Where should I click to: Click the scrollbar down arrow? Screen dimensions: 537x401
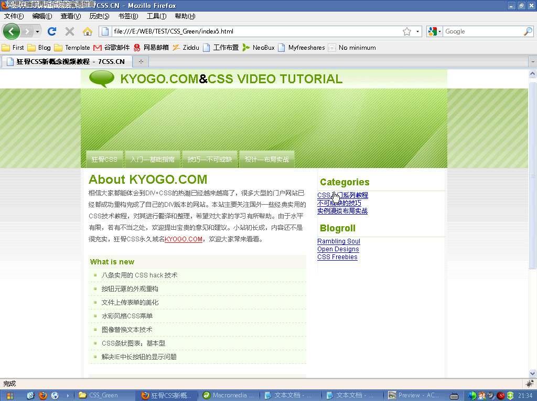click(532, 373)
